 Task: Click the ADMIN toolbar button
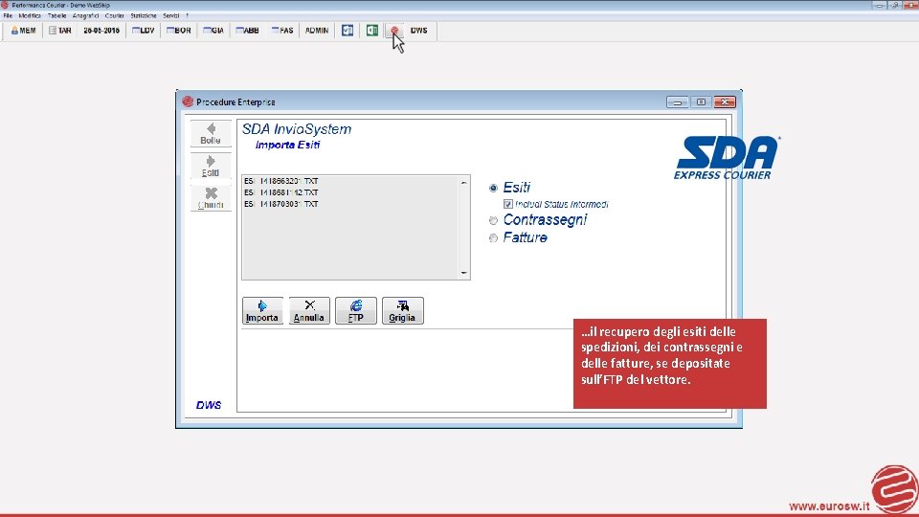(x=317, y=31)
